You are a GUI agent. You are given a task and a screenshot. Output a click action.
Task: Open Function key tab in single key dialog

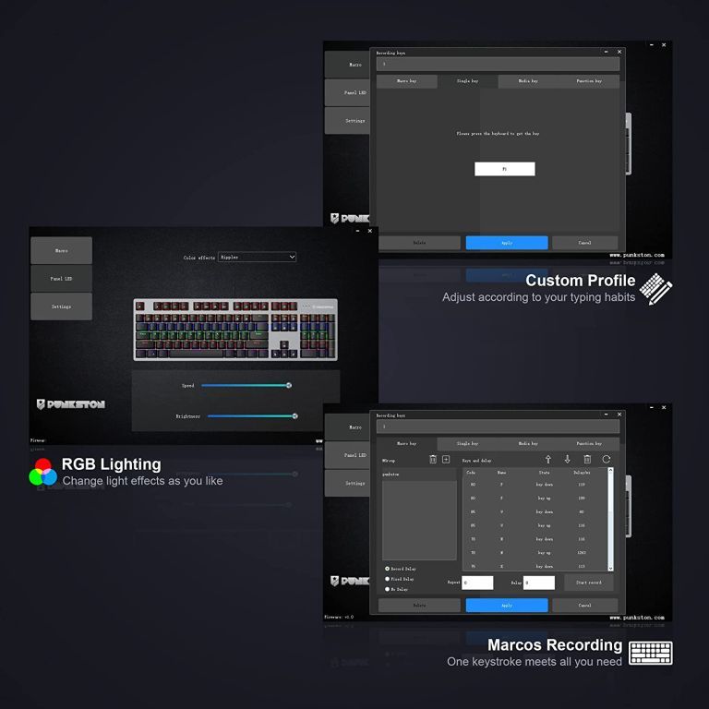click(588, 81)
